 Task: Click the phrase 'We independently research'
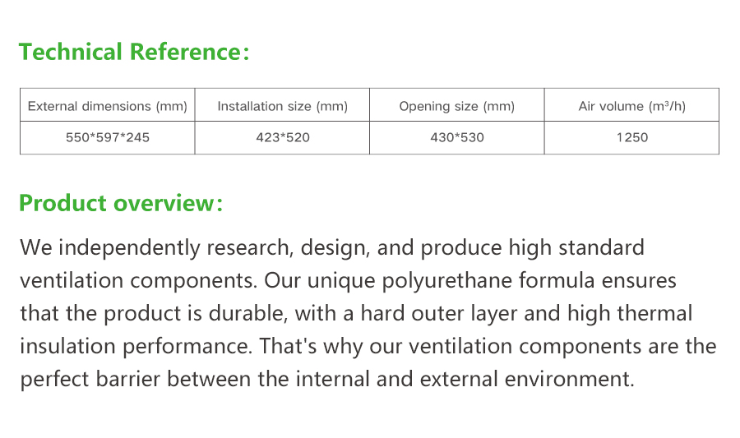point(155,248)
